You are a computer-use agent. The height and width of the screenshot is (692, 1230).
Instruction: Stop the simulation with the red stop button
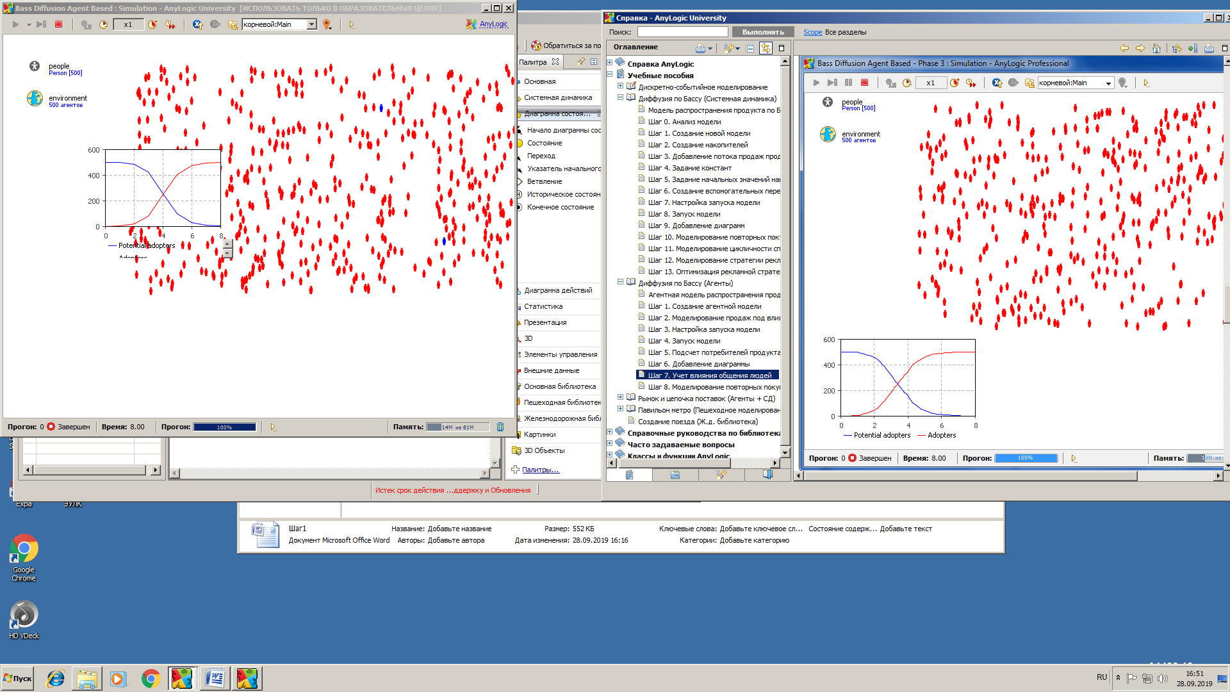coord(58,24)
